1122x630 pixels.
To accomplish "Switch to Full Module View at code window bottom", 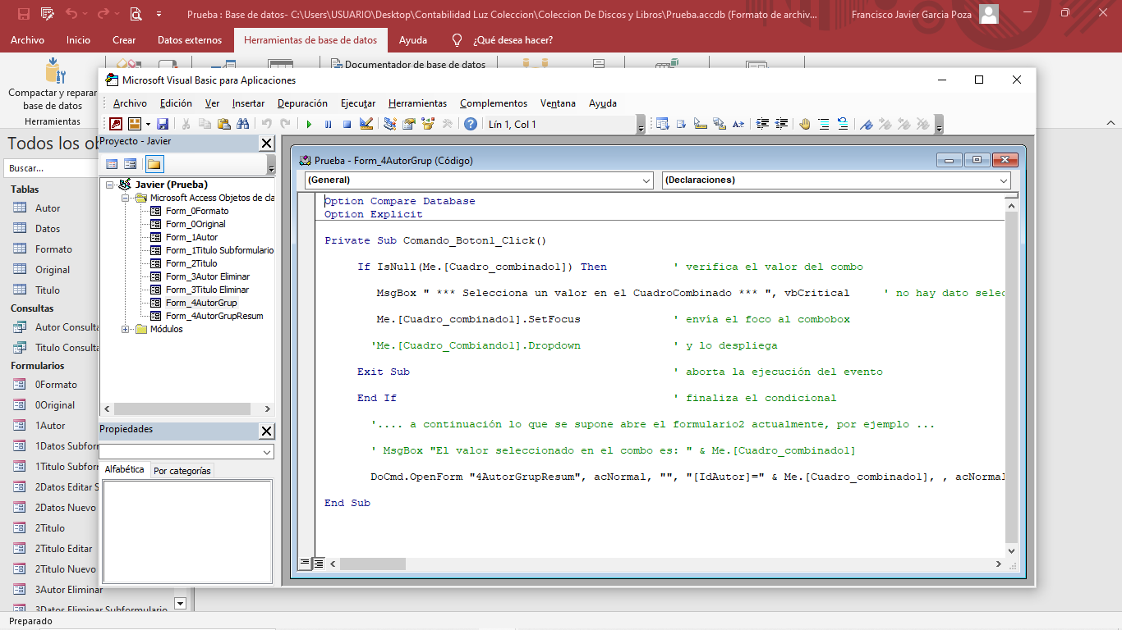I will point(318,564).
